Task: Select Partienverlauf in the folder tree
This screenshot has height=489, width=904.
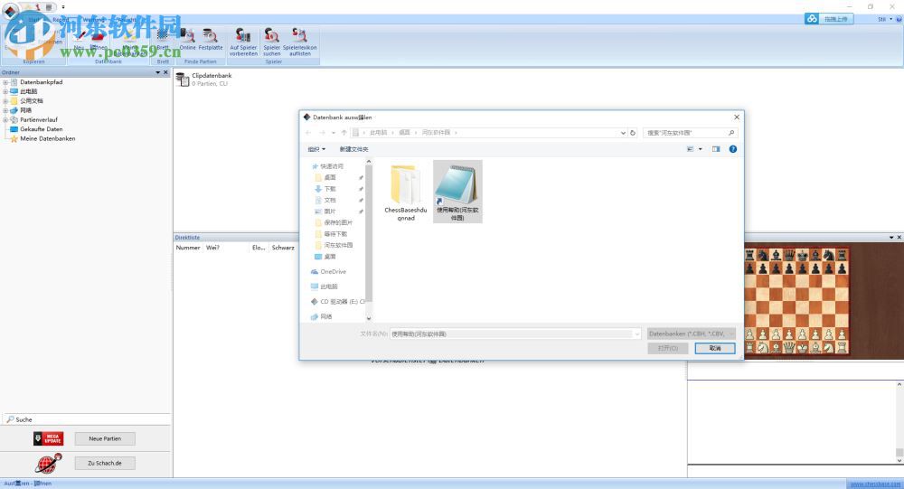Action: pyautogui.click(x=39, y=119)
